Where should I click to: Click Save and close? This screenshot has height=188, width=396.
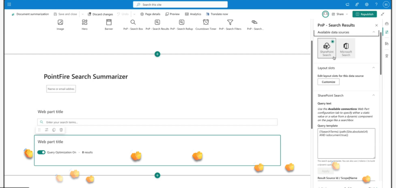tap(65, 14)
